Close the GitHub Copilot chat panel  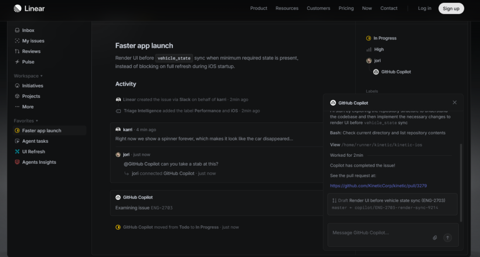pos(455,103)
